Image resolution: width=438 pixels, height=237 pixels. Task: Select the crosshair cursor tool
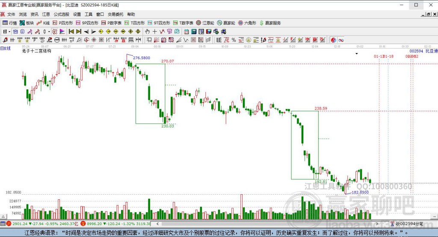(x=154, y=32)
